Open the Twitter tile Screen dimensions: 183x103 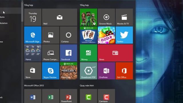point(124,35)
